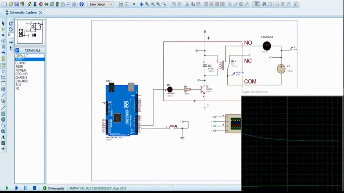This screenshot has width=344, height=193.
Task: Add a new sheet with the page plus icon
Action: tap(277, 4)
